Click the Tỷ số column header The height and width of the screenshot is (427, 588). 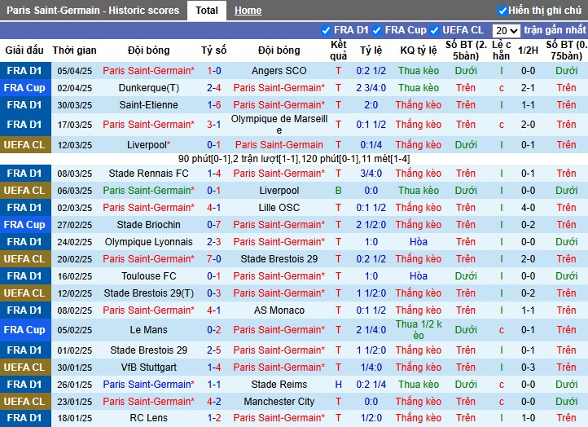click(213, 51)
